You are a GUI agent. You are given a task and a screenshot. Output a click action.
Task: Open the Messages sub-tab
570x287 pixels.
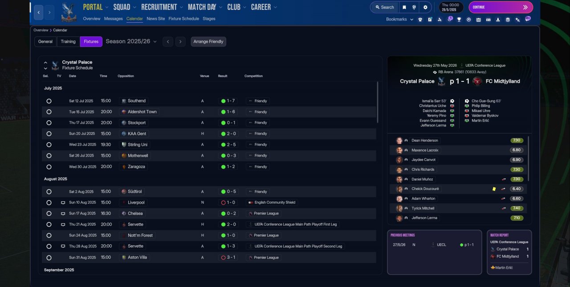point(114,19)
